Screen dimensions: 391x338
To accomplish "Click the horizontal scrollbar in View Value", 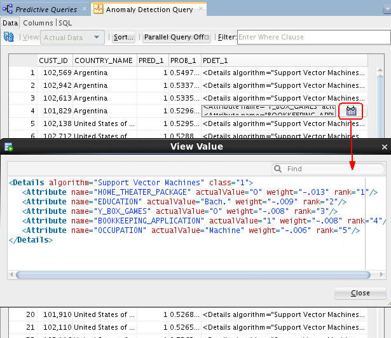I will [x=191, y=275].
